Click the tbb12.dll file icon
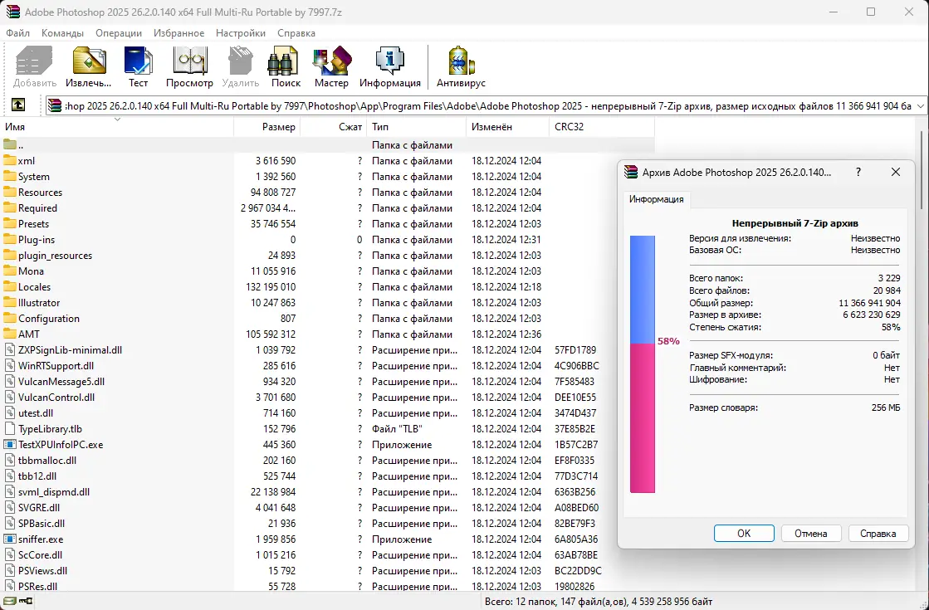Image resolution: width=929 pixels, height=610 pixels. pyautogui.click(x=9, y=476)
